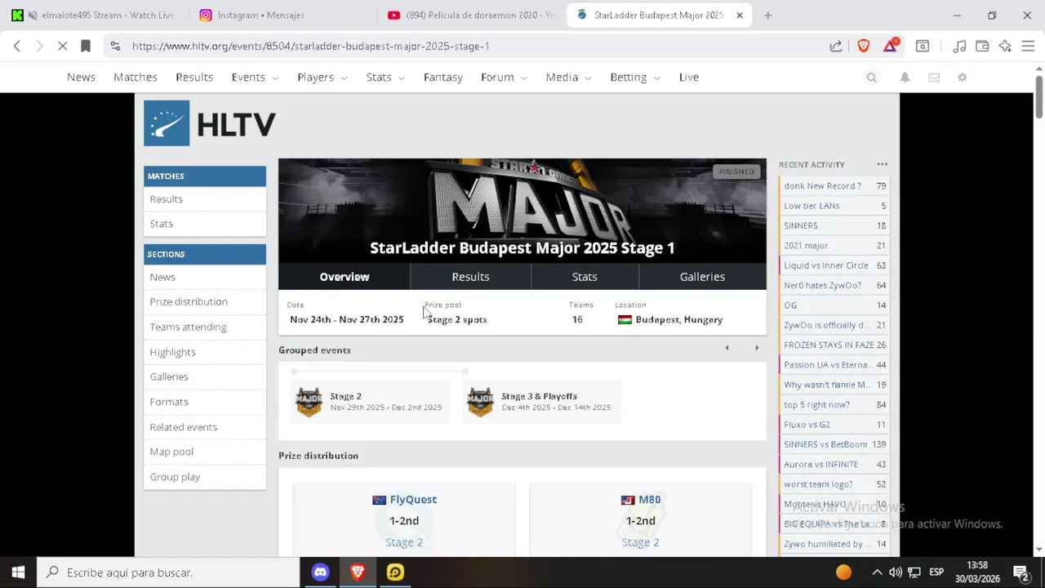Select the event Results tab
Screen dimensions: 1045x588
471,277
